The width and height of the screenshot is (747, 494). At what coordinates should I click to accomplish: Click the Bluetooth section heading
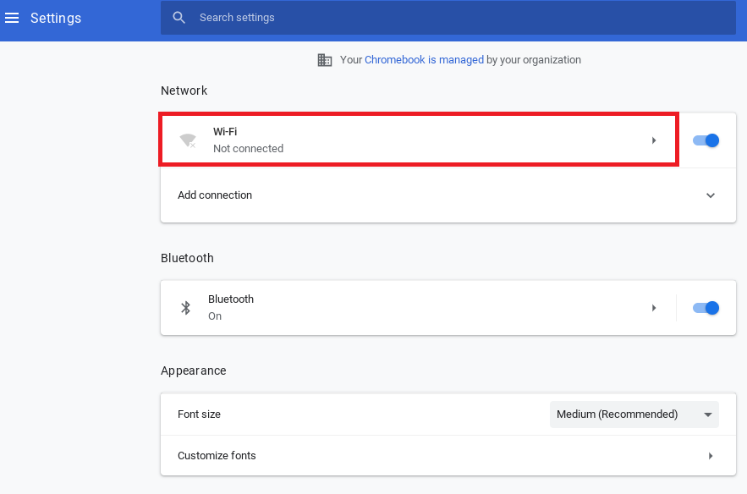(x=187, y=258)
